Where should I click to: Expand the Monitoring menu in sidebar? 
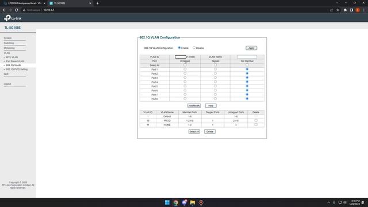coord(9,48)
